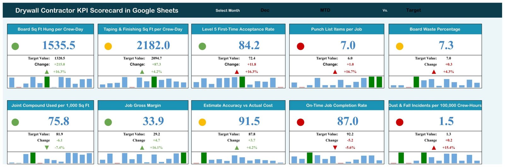Select Board Waste Percentage header
Viewport: 505px width, 167px height.
pos(435,29)
